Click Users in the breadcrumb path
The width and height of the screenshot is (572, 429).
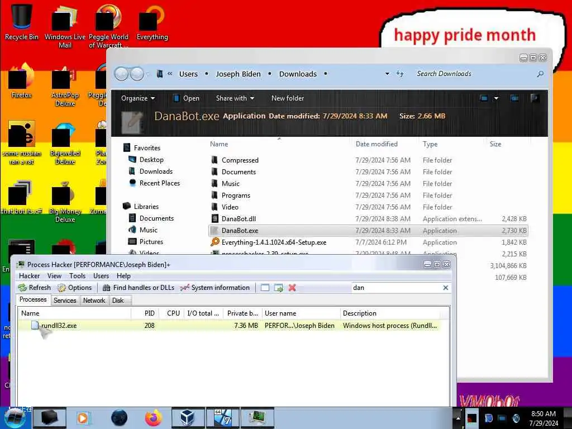click(x=188, y=74)
